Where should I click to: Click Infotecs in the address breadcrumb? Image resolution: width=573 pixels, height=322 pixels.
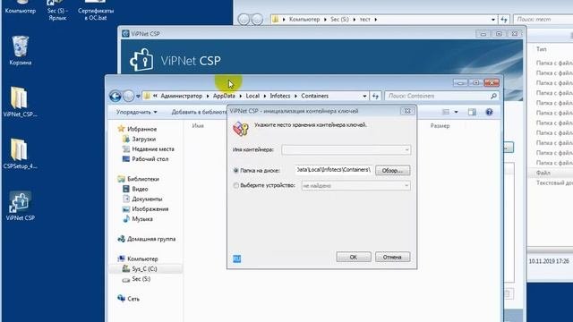click(280, 96)
